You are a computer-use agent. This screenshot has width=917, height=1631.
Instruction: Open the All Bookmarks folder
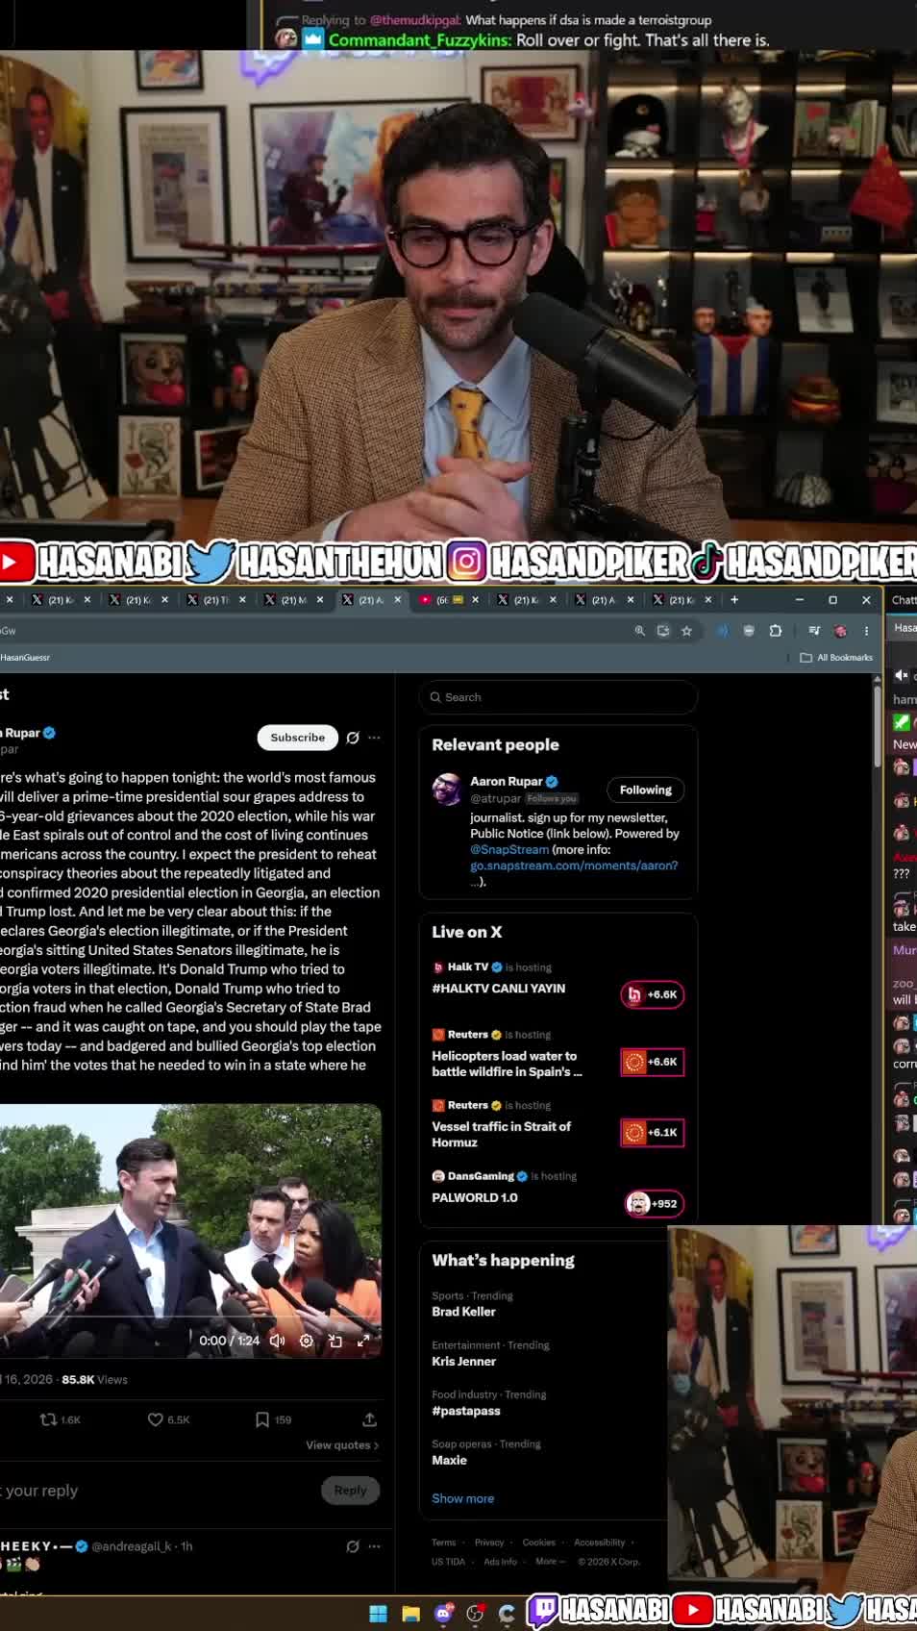tap(836, 658)
